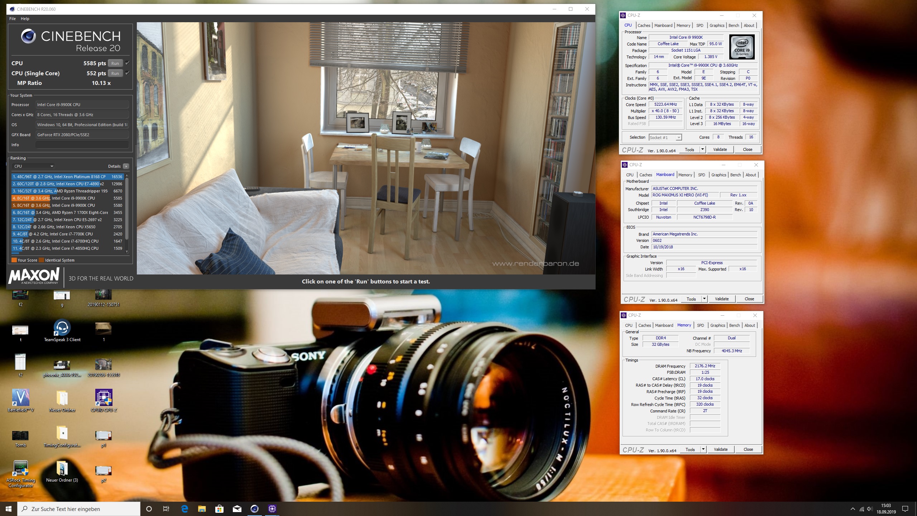
Task: Click Validate in the Mainboard CPU-Z window
Action: [721, 299]
